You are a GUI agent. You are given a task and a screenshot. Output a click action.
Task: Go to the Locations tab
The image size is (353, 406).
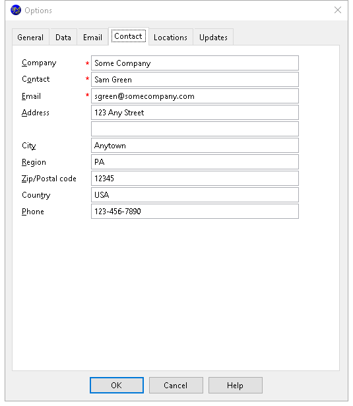click(170, 38)
